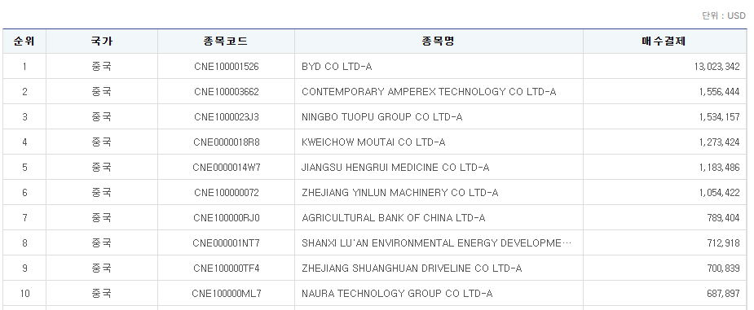The width and height of the screenshot is (754, 310).
Task: Click rank number 10 in NAURA row
Action: coord(24,294)
